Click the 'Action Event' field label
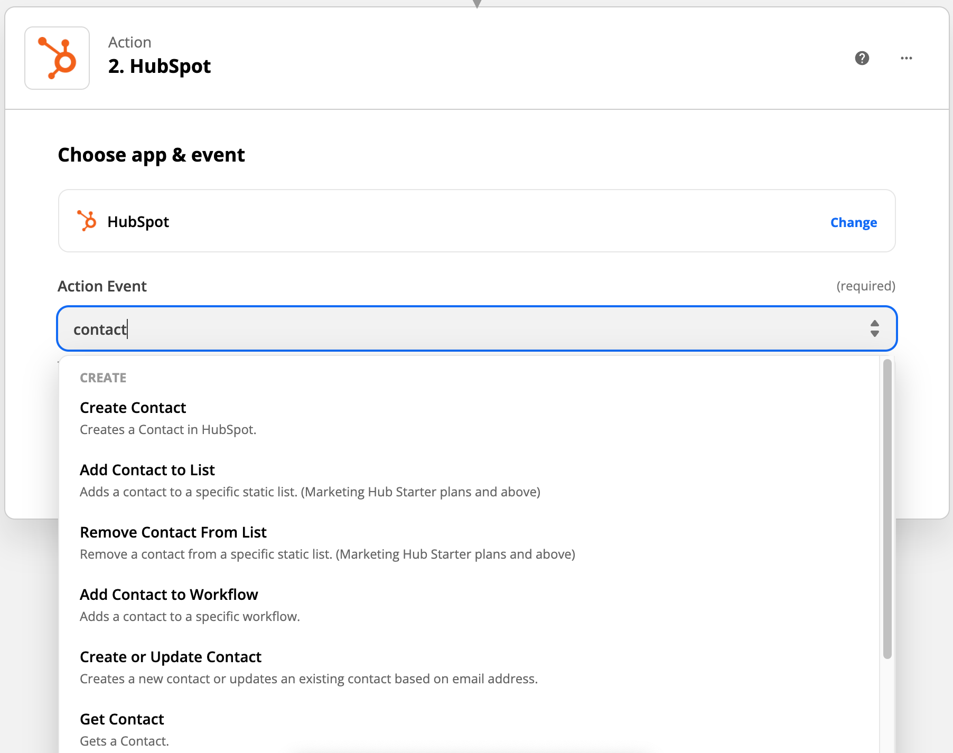953x753 pixels. 102,286
